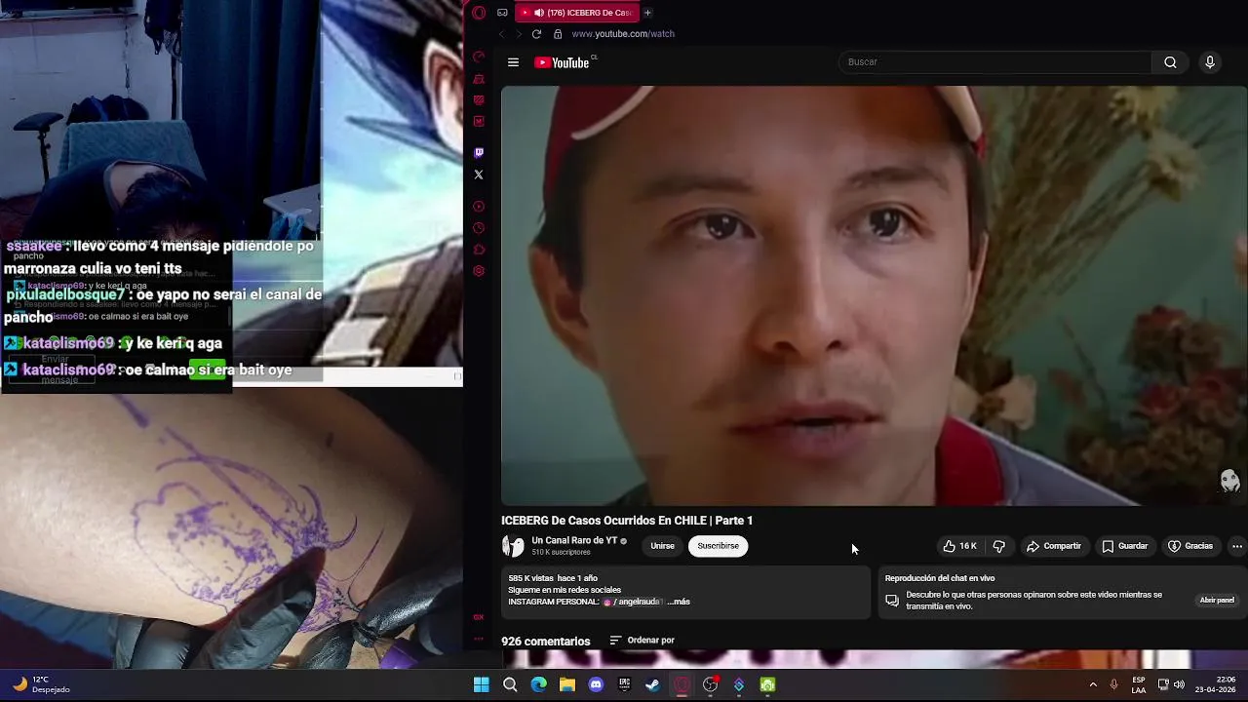Click the Suscribirse button

[719, 546]
